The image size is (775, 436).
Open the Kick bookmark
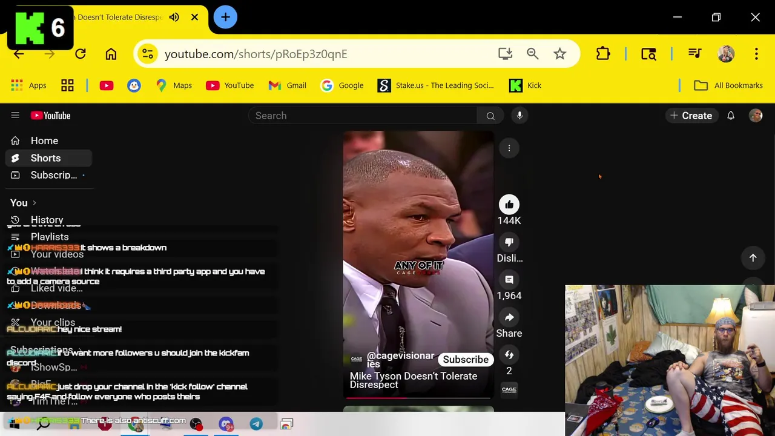(526, 85)
